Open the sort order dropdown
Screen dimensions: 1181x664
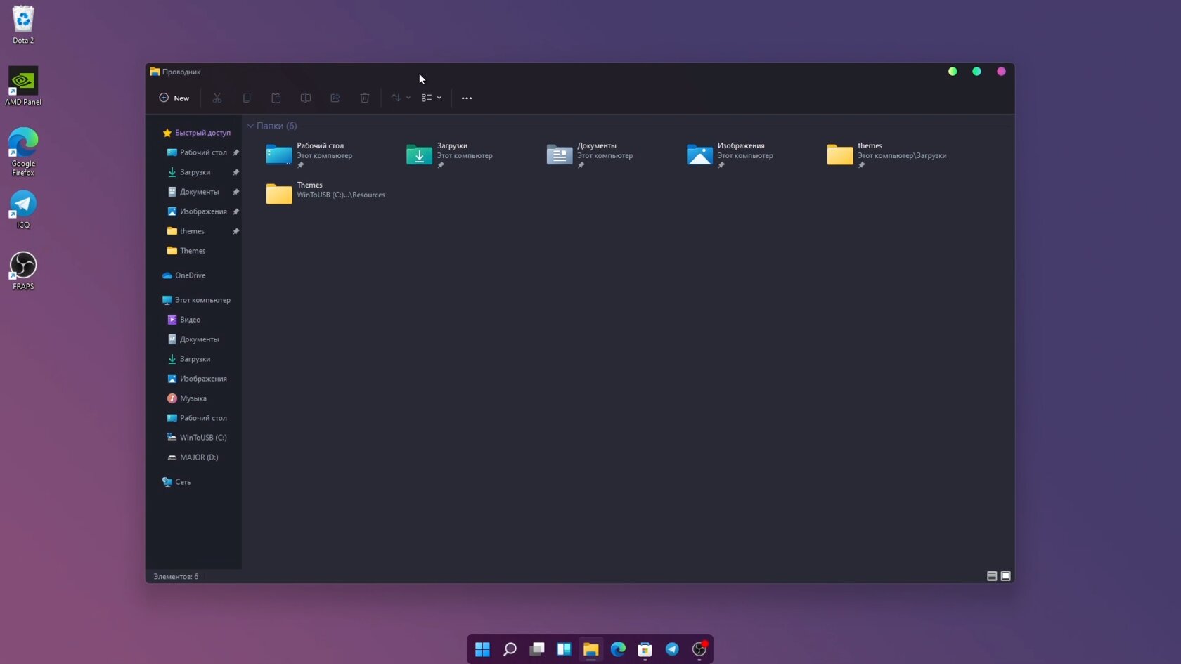(x=399, y=98)
